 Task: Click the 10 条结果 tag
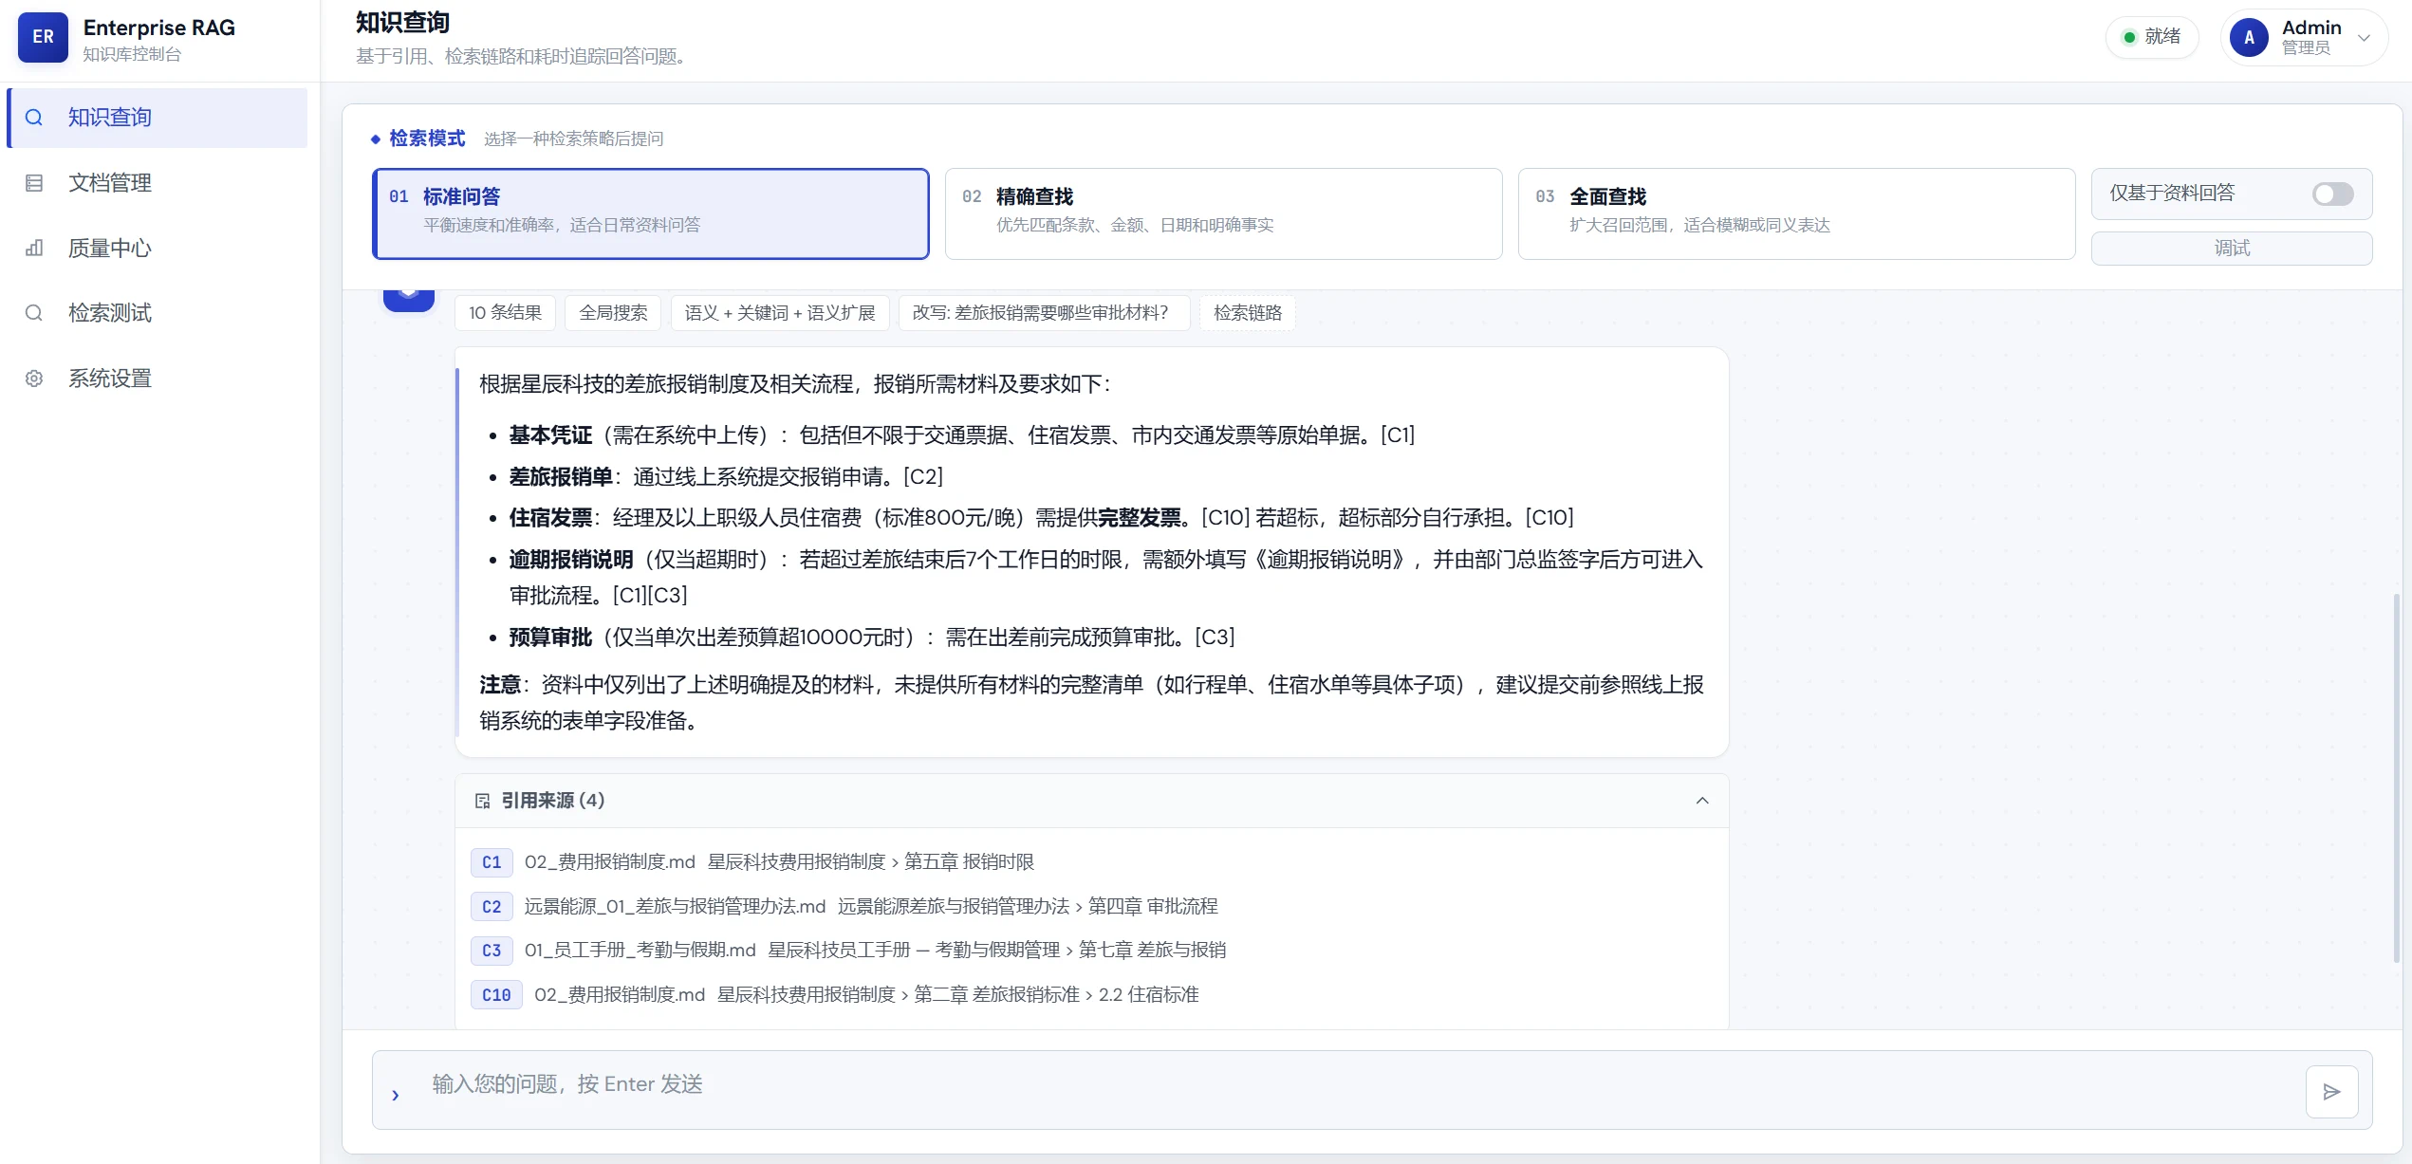tap(505, 313)
